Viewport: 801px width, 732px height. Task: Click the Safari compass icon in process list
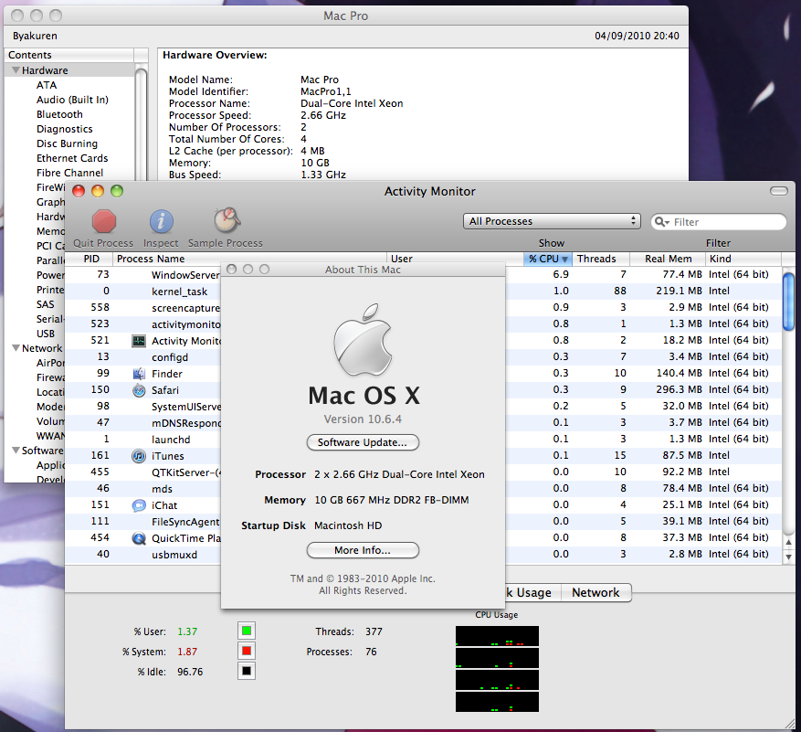tap(139, 390)
